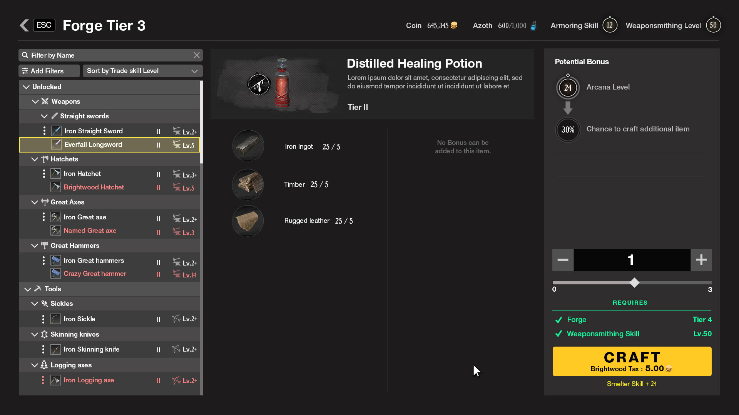Click the Arcana Level 24 badge
Image resolution: width=739 pixels, height=415 pixels.
(x=568, y=88)
